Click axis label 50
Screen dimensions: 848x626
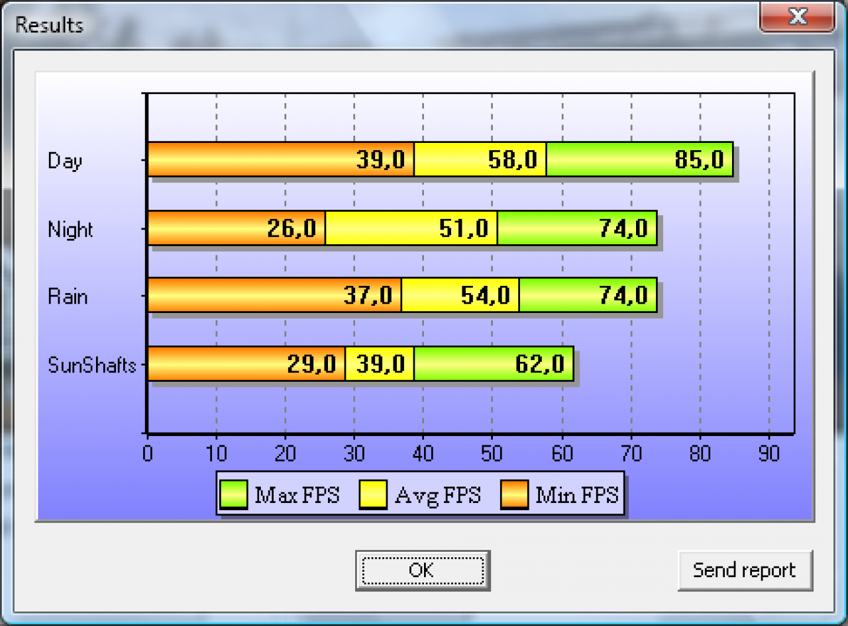pyautogui.click(x=492, y=453)
